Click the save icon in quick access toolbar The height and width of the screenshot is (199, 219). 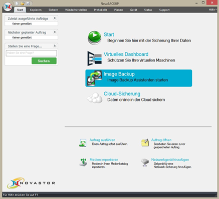[28, 3]
